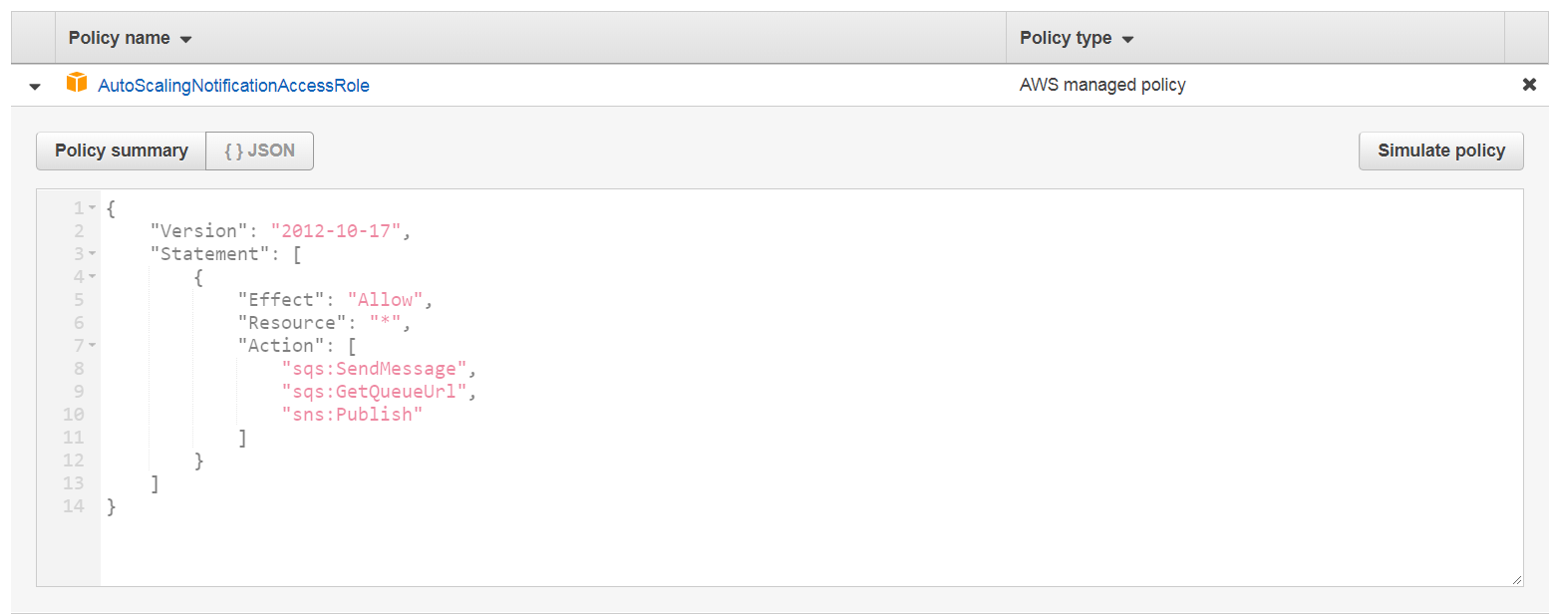The height and width of the screenshot is (614, 1557).
Task: Collapse the AutoScalingNotificationAccessRole row arrow
Action: click(x=35, y=87)
